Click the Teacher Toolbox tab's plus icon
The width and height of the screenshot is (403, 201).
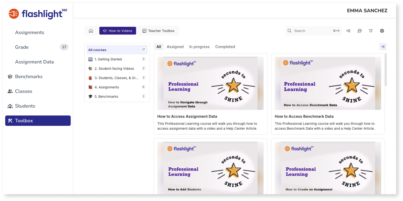click(144, 31)
